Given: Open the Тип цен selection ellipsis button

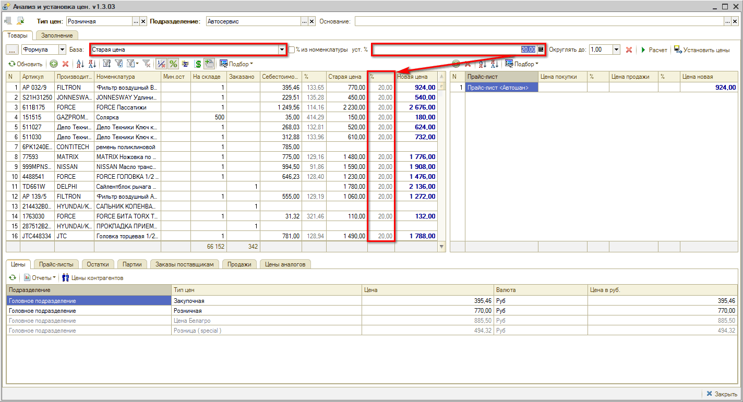Looking at the screenshot, I should click(x=136, y=21).
